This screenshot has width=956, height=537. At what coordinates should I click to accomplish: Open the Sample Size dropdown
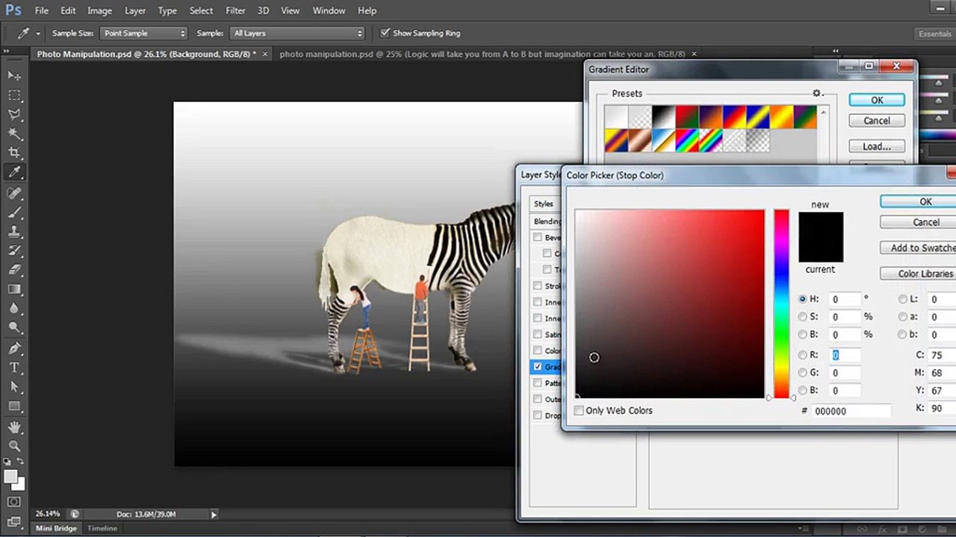point(143,33)
